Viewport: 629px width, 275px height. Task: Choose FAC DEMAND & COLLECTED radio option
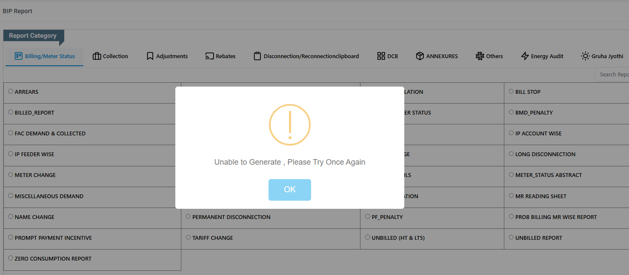[x=11, y=133]
